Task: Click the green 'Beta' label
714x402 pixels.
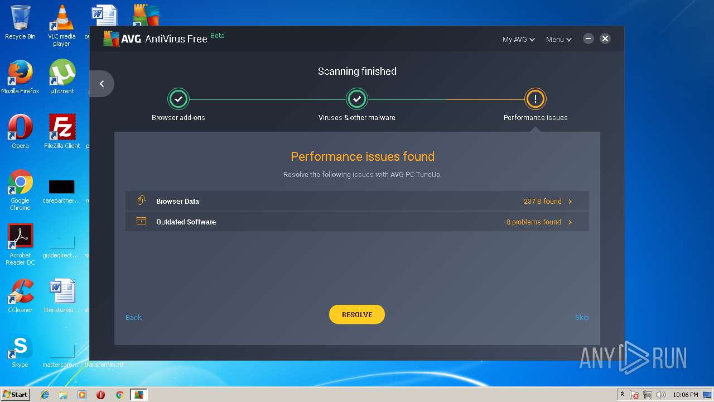Action: [x=218, y=35]
